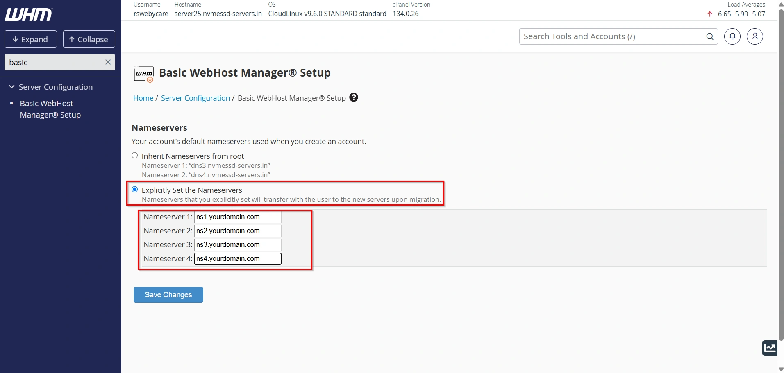
Task: Click the Basic WebHost Manager® Setup page title
Action: click(245, 73)
